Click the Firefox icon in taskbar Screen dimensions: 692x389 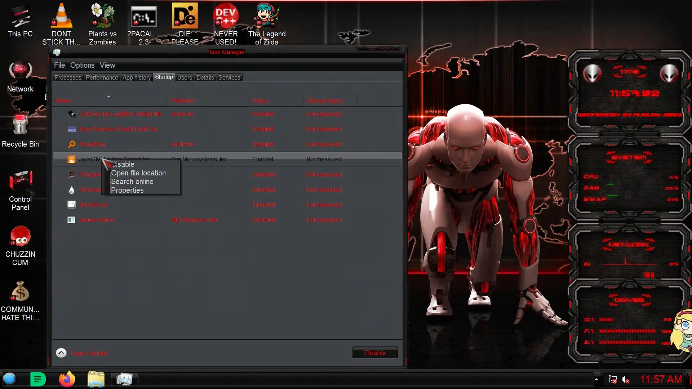click(x=67, y=379)
